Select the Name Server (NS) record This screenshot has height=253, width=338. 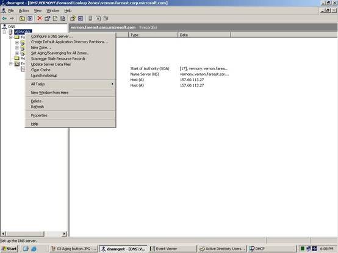tap(145, 74)
